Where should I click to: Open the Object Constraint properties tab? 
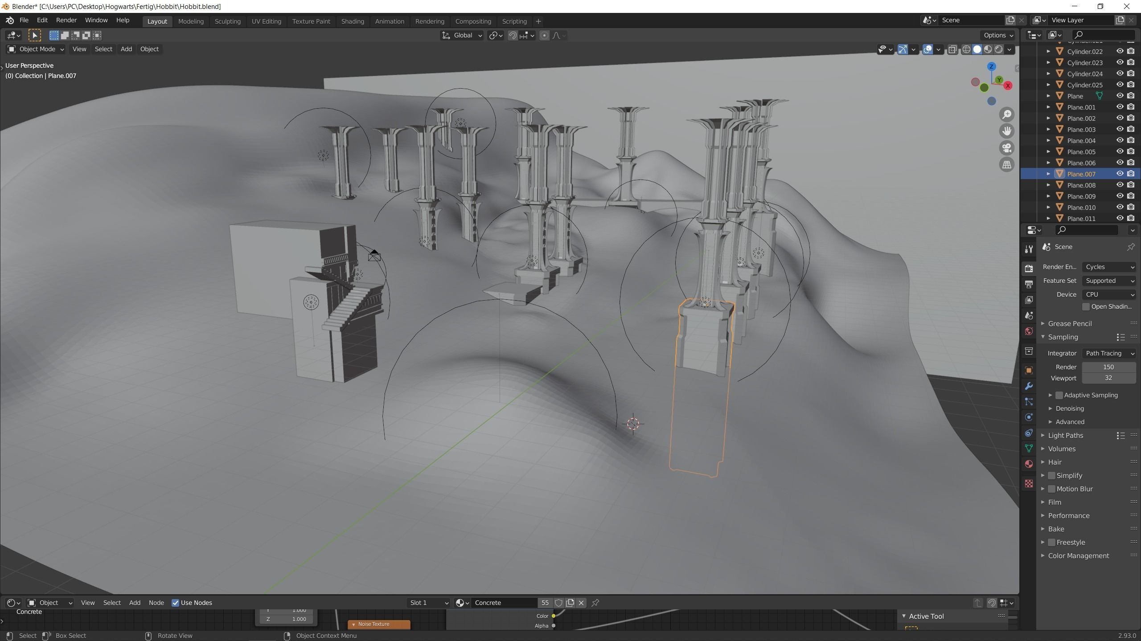click(1029, 433)
